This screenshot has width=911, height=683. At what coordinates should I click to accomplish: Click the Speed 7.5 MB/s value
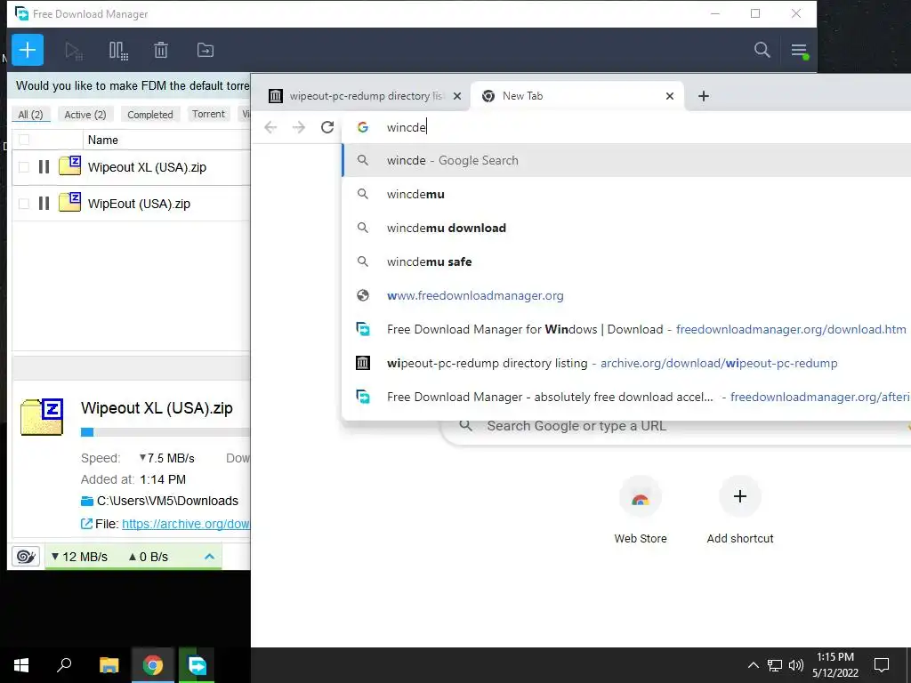point(166,458)
